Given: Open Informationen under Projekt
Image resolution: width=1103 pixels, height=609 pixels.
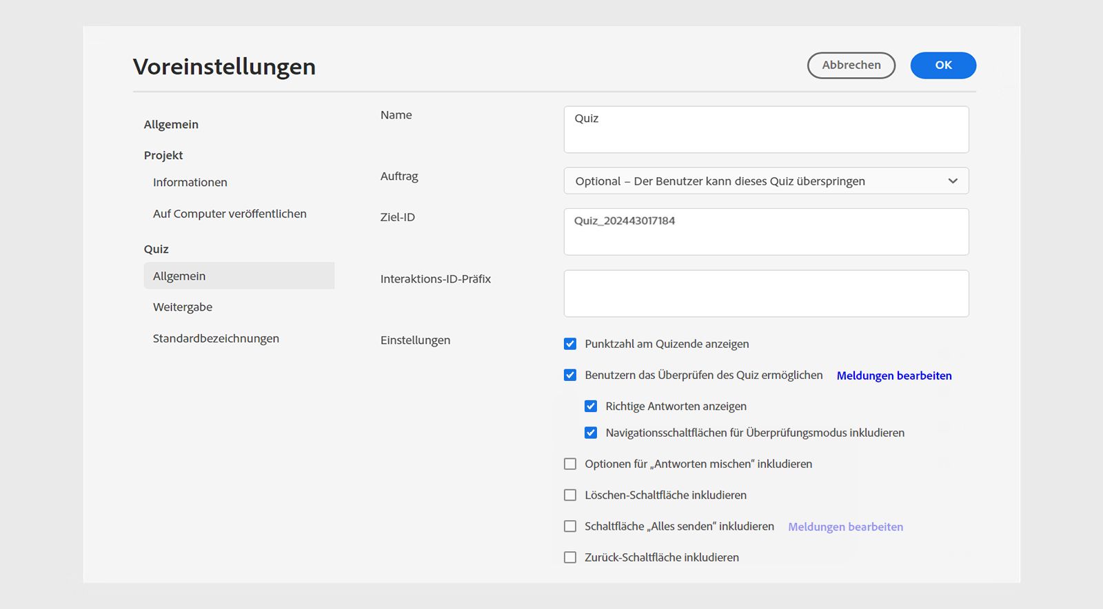Looking at the screenshot, I should pos(190,183).
